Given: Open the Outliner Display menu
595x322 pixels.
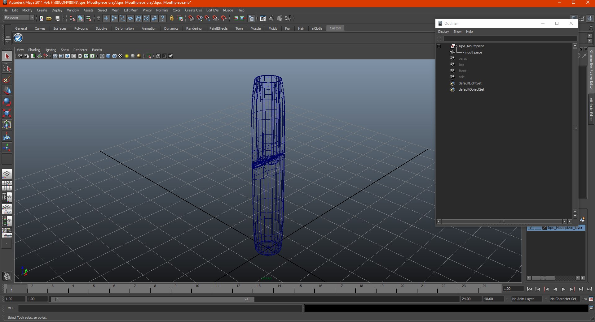Looking at the screenshot, I should (x=443, y=32).
